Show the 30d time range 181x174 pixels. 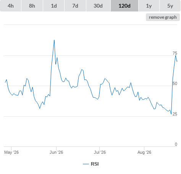[98, 6]
